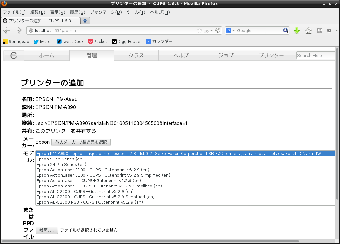
Task: Open downloads via the green arrow
Action: point(297,30)
